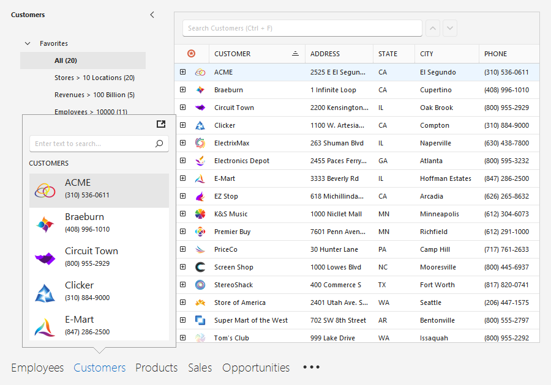
Task: Click the Search Customers input field
Action: pos(302,28)
